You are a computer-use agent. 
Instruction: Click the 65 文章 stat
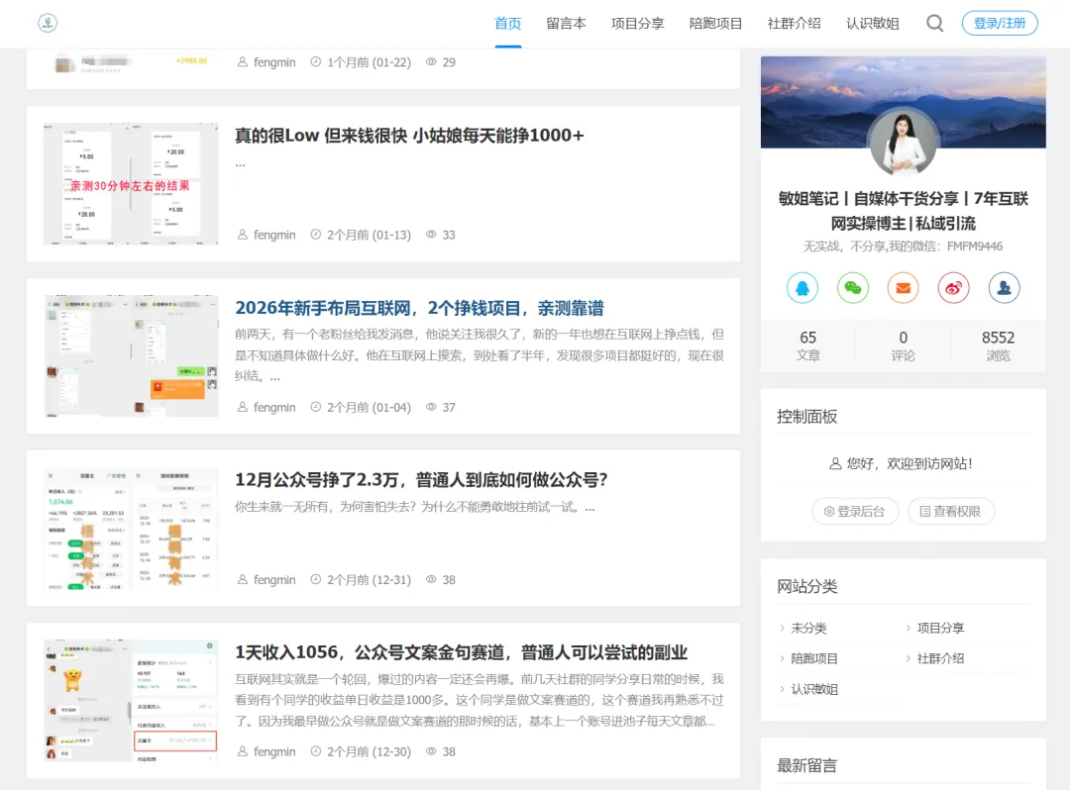[808, 346]
